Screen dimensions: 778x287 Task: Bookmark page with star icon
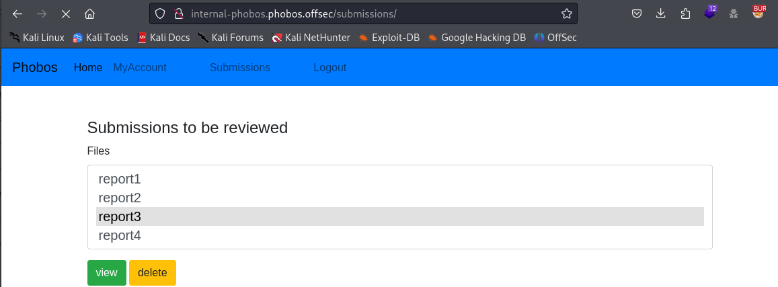566,13
